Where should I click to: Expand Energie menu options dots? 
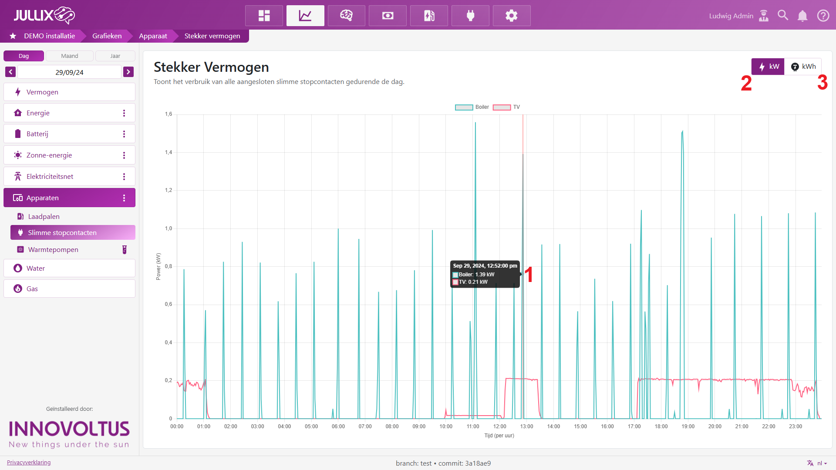point(124,113)
